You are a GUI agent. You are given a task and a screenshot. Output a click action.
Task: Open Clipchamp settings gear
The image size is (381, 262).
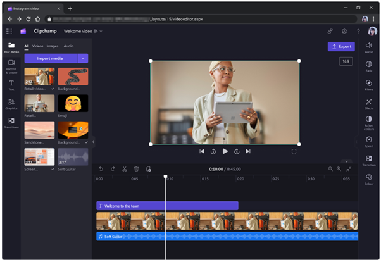344,31
